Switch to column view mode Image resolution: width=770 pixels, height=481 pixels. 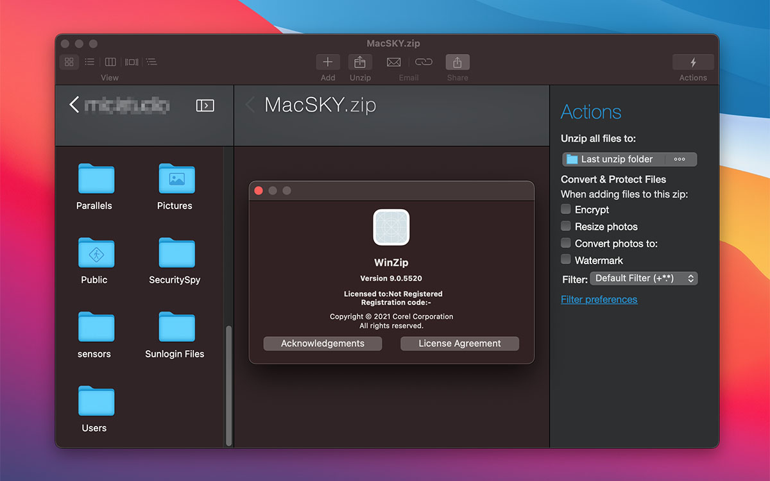coord(110,62)
